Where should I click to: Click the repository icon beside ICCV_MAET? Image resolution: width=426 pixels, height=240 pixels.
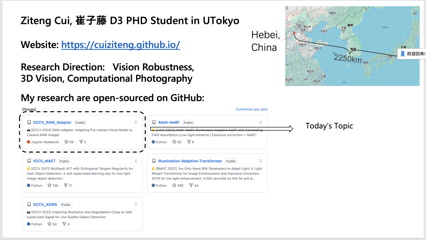coord(29,161)
